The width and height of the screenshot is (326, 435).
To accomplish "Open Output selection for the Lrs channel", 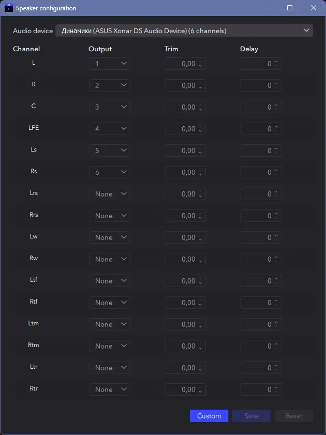I will 109,194.
